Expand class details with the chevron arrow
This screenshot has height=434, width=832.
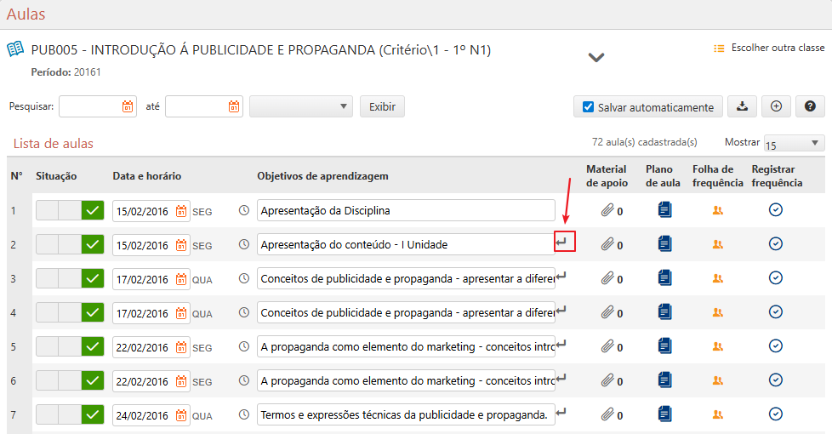(x=596, y=57)
